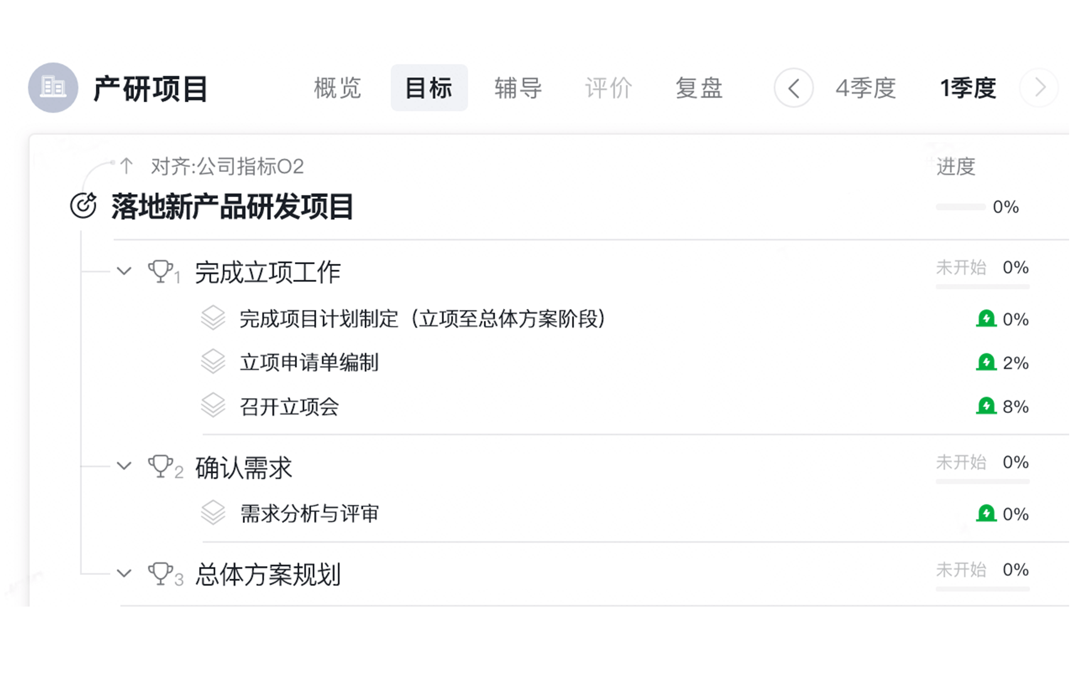Click the 产研项目 building avatar icon
The image size is (1080, 675).
[x=53, y=88]
